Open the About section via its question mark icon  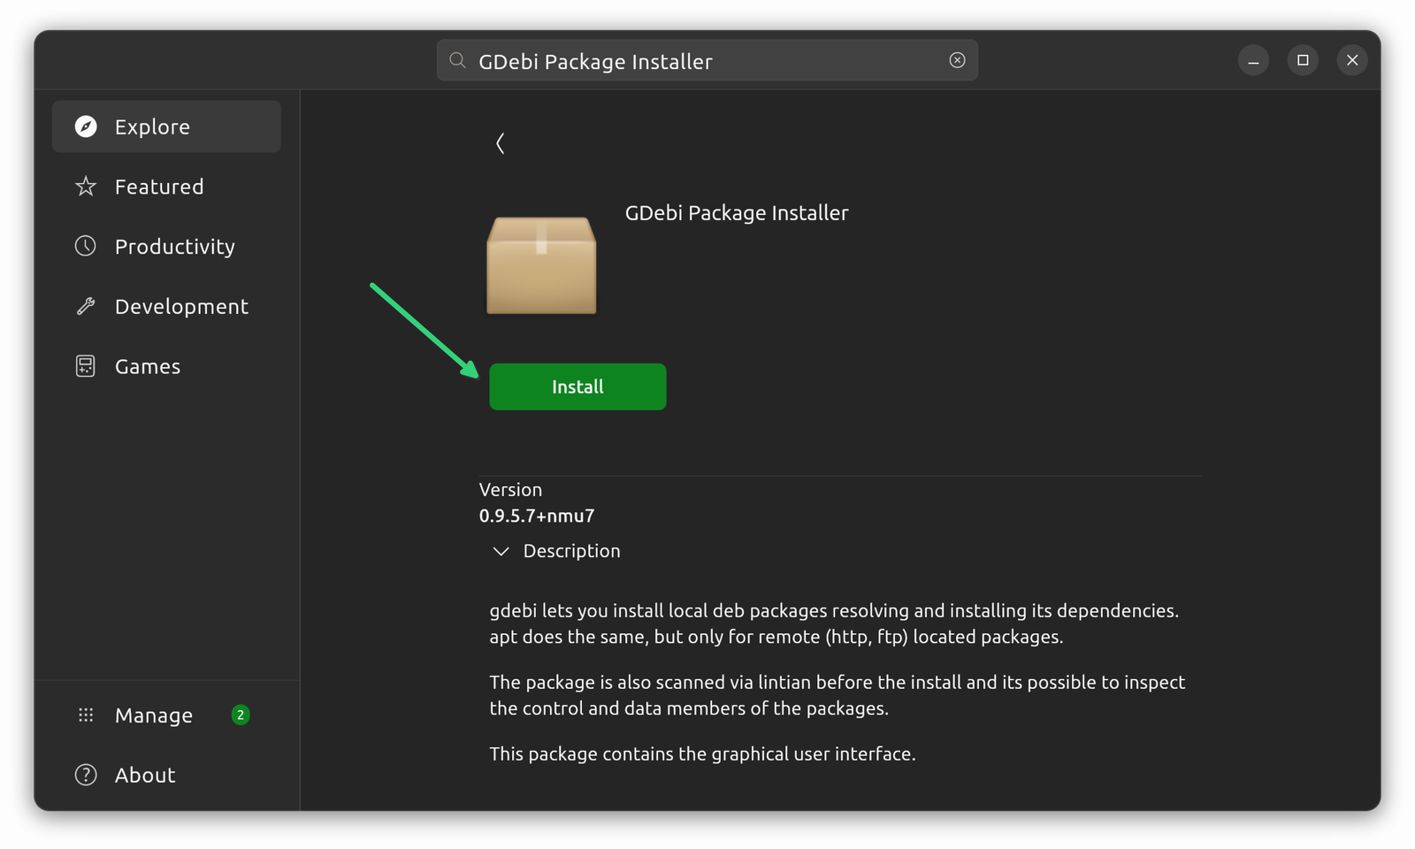[85, 775]
